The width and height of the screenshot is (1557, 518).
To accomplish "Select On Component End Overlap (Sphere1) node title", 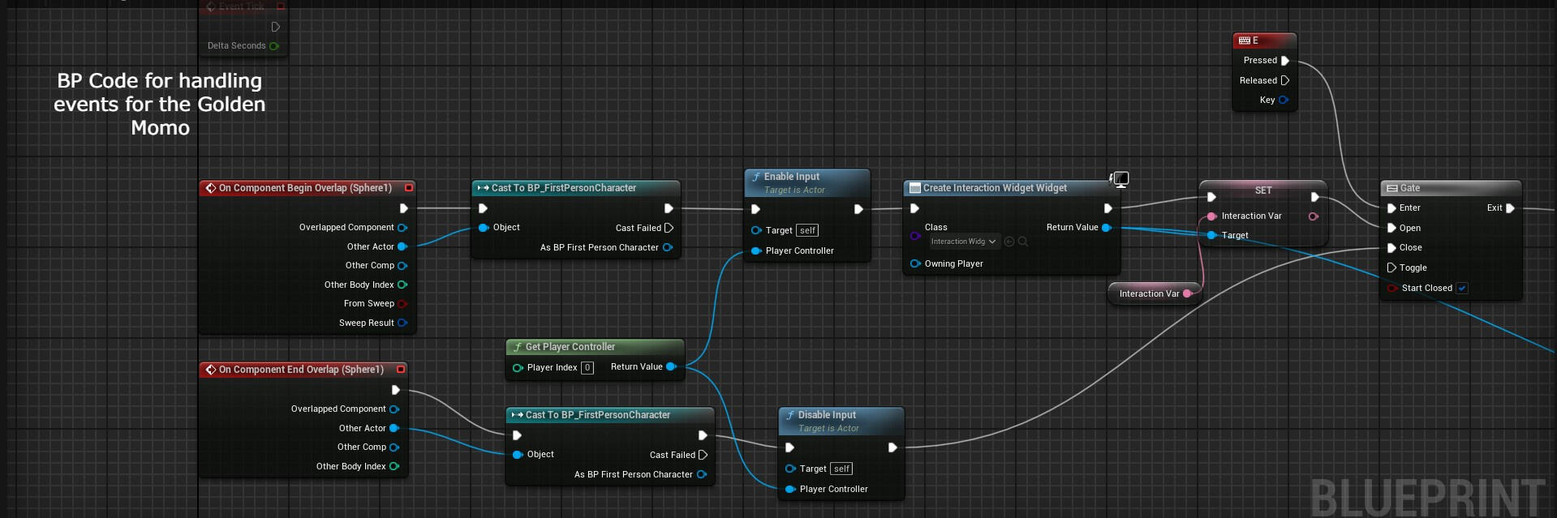I will tap(301, 370).
